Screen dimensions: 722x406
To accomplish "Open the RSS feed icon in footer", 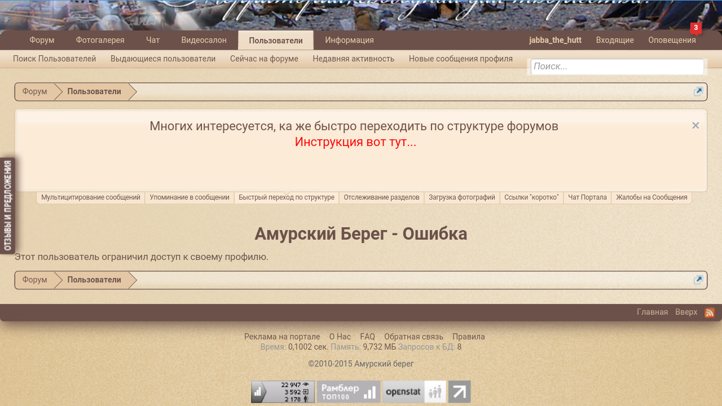I will pos(710,312).
